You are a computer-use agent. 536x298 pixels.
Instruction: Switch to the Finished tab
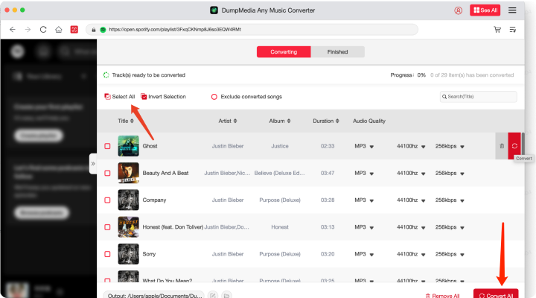(337, 51)
